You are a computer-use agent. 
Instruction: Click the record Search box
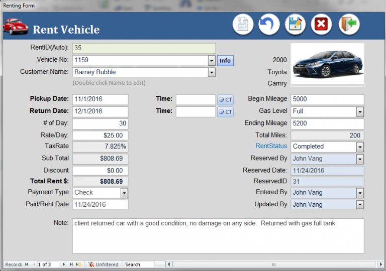click(139, 264)
